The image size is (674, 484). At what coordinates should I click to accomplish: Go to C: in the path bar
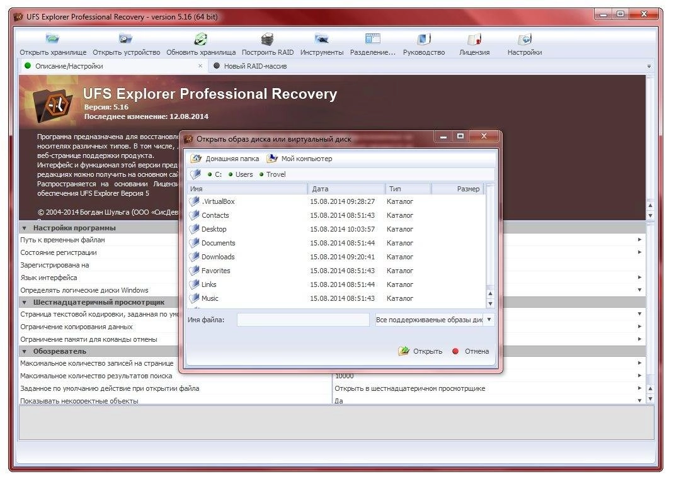pos(218,174)
